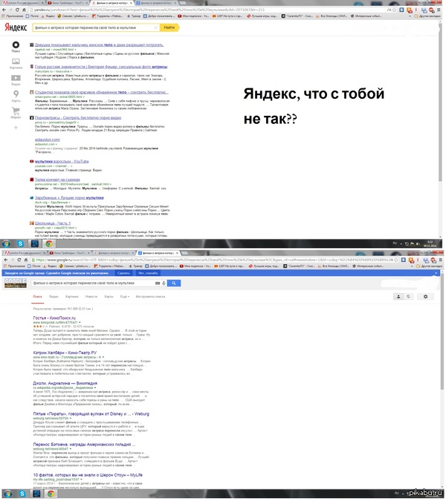Click the Windows Start button in upper taskbar

6,244
